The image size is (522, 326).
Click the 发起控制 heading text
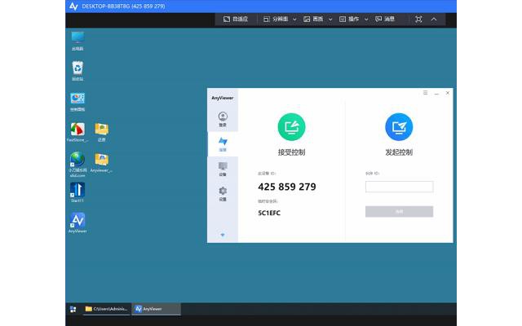click(399, 152)
